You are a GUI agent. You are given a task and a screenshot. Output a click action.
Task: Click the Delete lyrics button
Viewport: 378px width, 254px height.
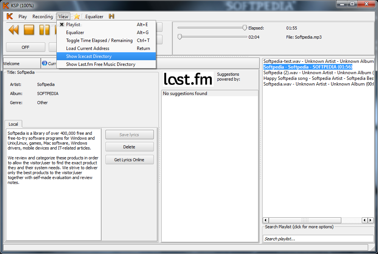[x=129, y=147]
